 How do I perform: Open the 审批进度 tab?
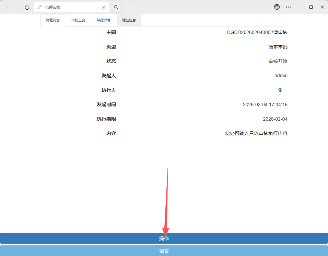pyautogui.click(x=78, y=20)
